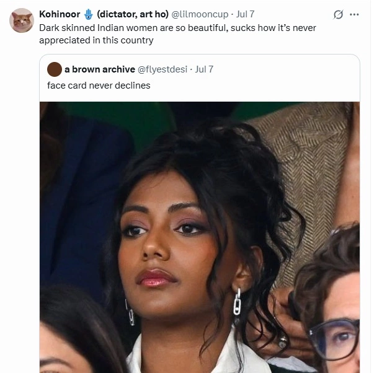Viewport: 382px width, 373px height.
Task: Click the @lilmooncup handle
Action: (x=200, y=14)
